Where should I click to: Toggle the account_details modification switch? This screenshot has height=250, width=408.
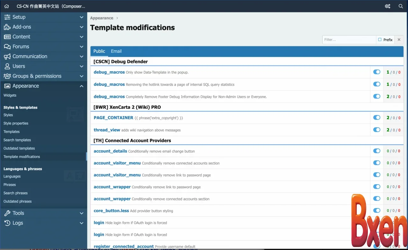(377, 151)
